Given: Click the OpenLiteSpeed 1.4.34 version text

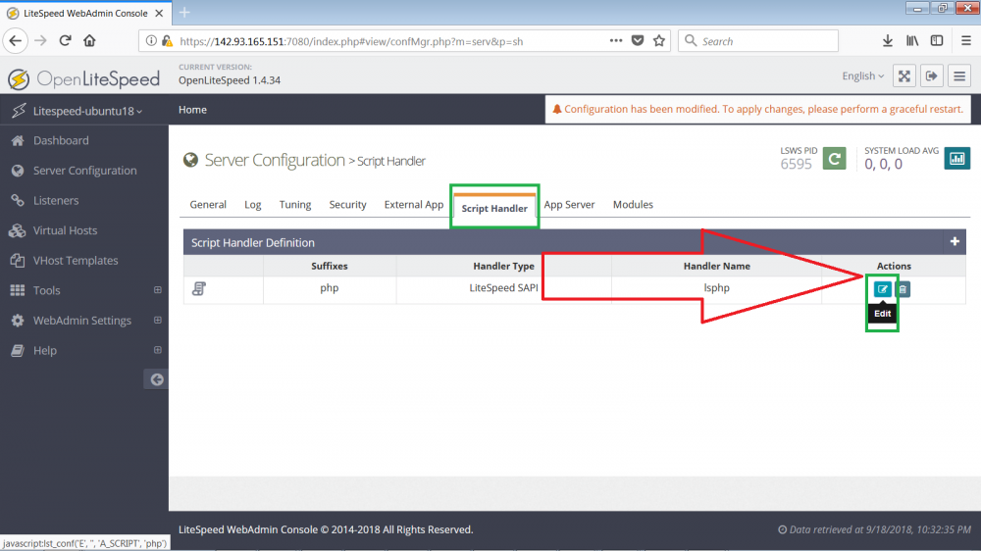Looking at the screenshot, I should click(229, 80).
